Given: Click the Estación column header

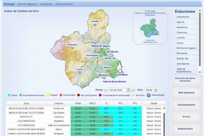Looking at the screenshot, I should click(59, 104).
